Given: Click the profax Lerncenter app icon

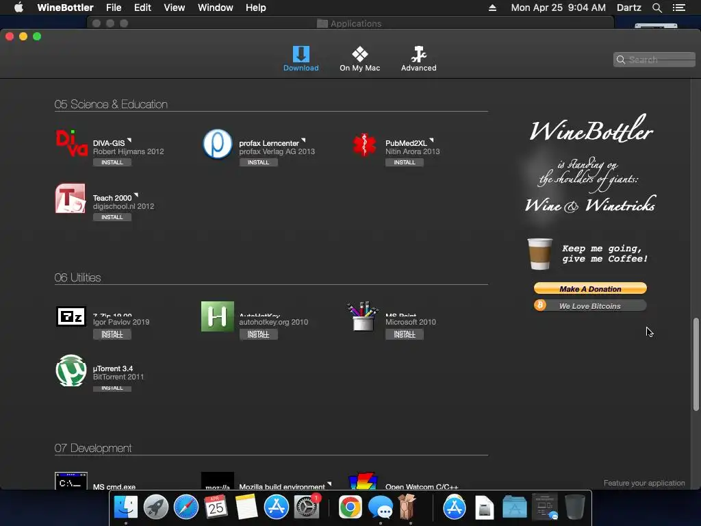Looking at the screenshot, I should pyautogui.click(x=217, y=144).
